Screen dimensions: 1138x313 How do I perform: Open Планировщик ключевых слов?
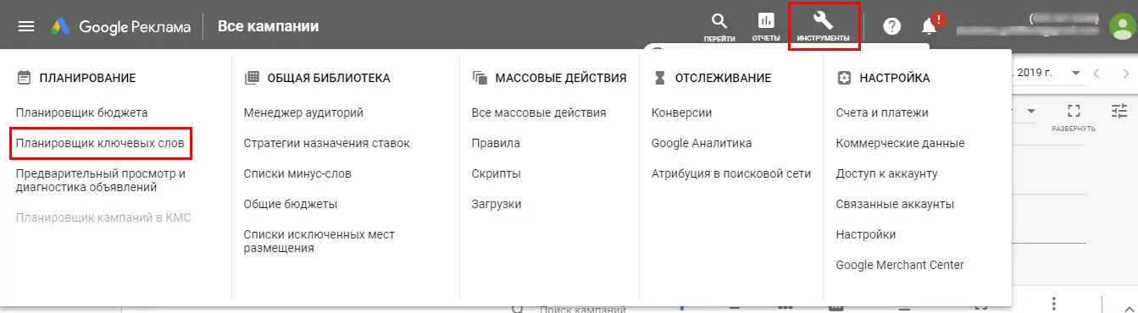click(100, 143)
